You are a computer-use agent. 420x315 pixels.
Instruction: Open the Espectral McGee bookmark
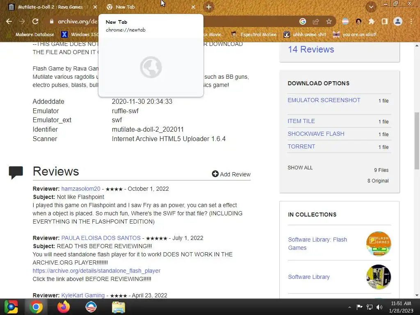[x=254, y=34]
